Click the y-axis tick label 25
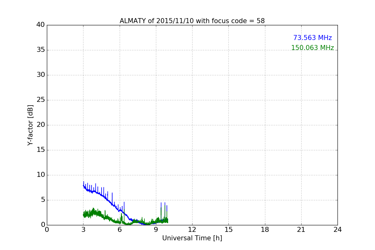The height and width of the screenshot is (250, 375). (x=41, y=100)
